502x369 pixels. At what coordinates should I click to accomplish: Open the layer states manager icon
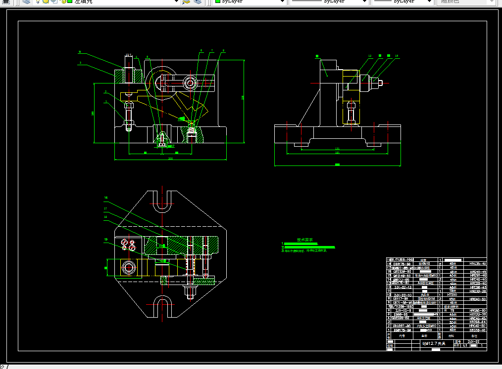tap(198, 1)
